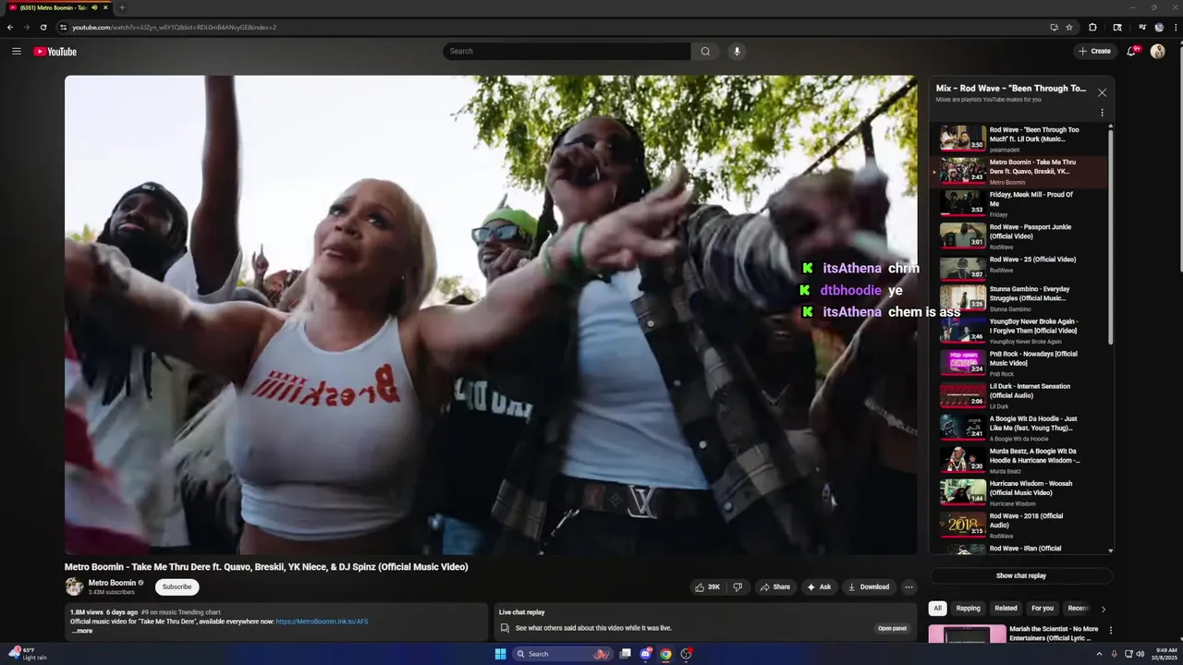Image resolution: width=1183 pixels, height=665 pixels.
Task: Select the For you filter chip
Action: coord(1043,609)
